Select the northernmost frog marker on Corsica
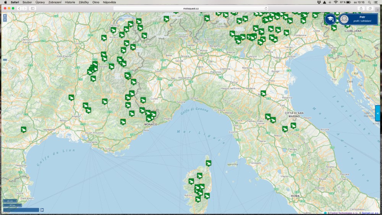Image resolution: width=382 pixels, height=215 pixels. (209, 163)
